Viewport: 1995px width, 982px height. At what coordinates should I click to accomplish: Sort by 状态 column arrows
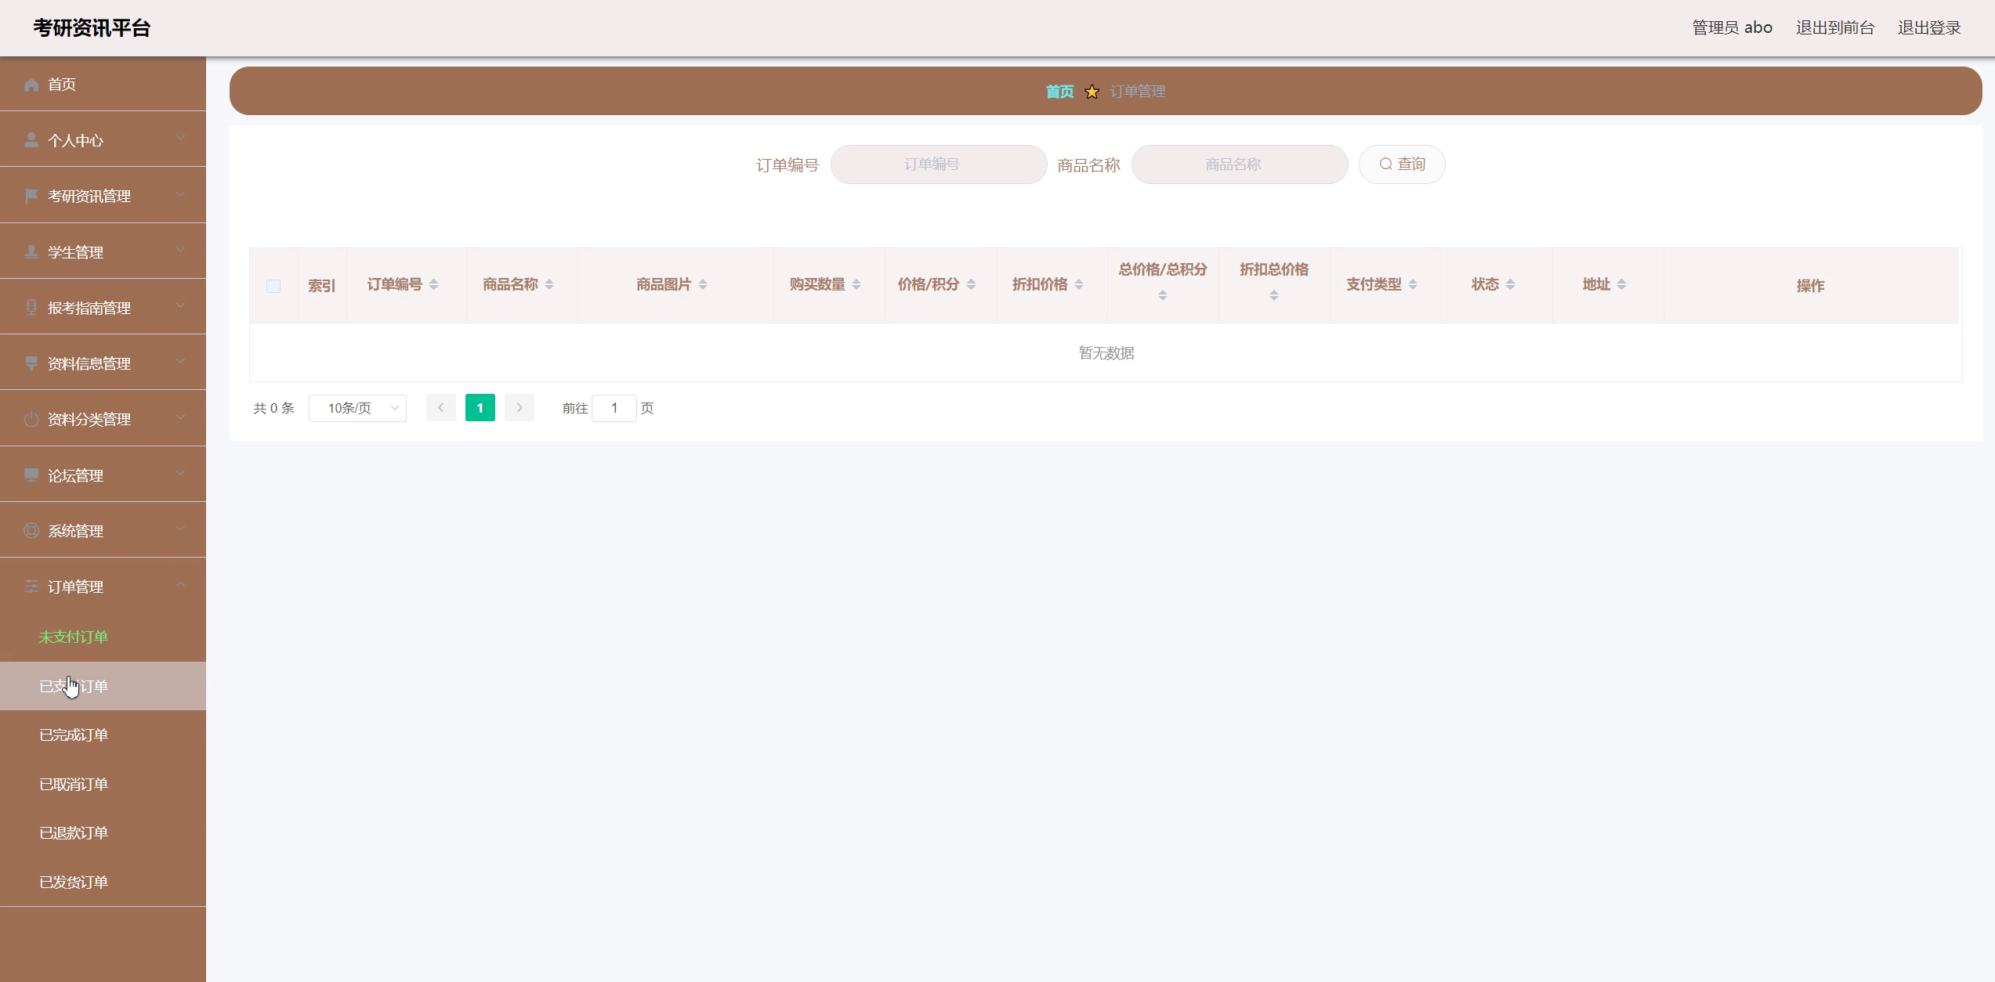1510,284
